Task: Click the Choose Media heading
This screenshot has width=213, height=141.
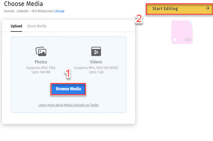Action: [x=24, y=4]
